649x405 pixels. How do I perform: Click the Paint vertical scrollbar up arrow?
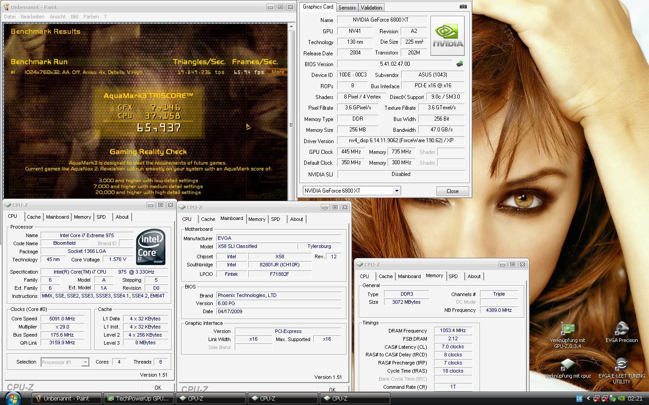click(291, 27)
